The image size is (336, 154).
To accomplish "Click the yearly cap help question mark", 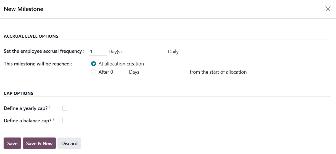I will [x=50, y=107].
